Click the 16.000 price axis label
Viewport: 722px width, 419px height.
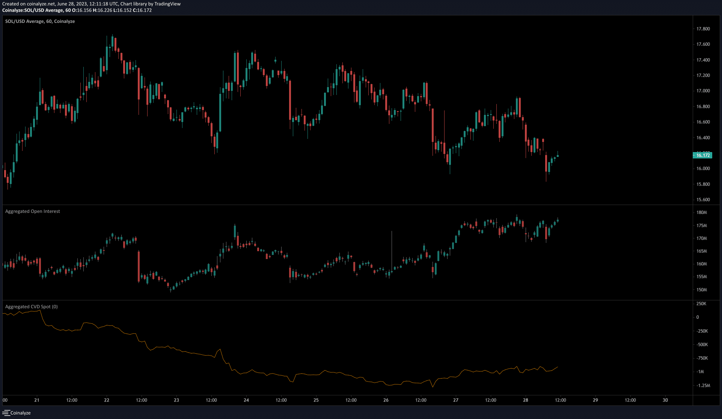click(x=703, y=169)
